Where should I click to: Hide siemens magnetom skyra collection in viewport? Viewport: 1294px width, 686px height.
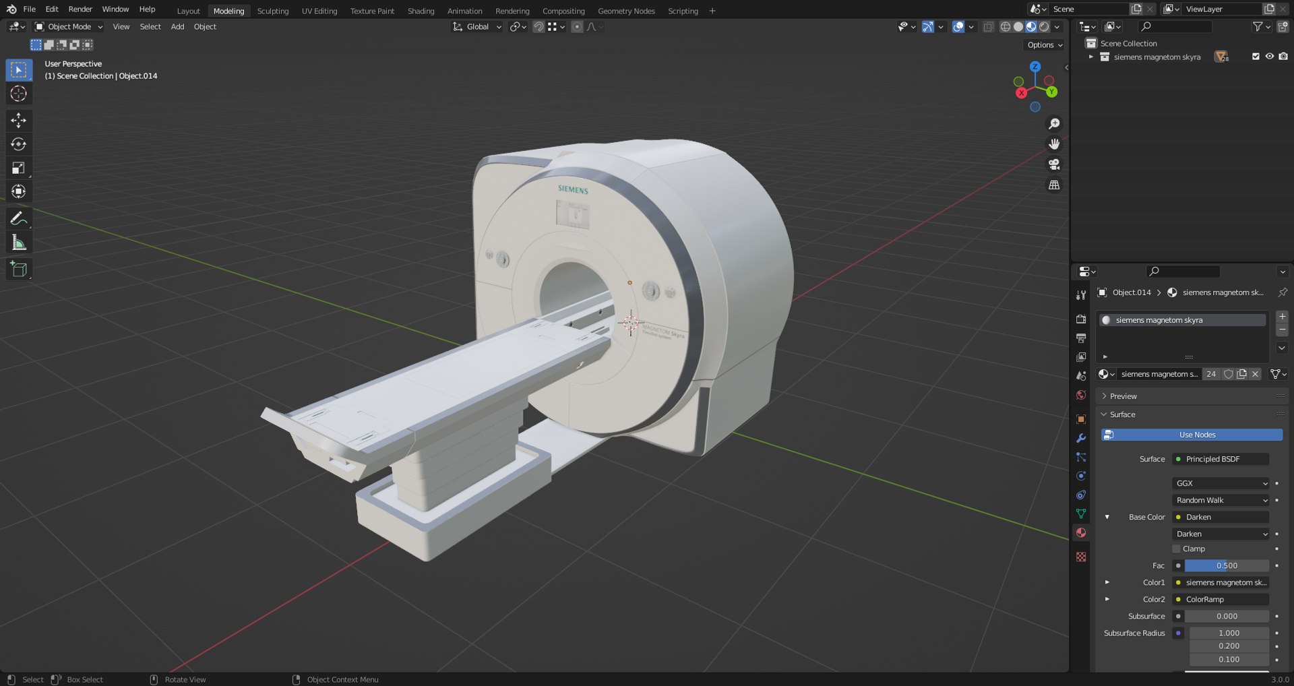(1269, 57)
